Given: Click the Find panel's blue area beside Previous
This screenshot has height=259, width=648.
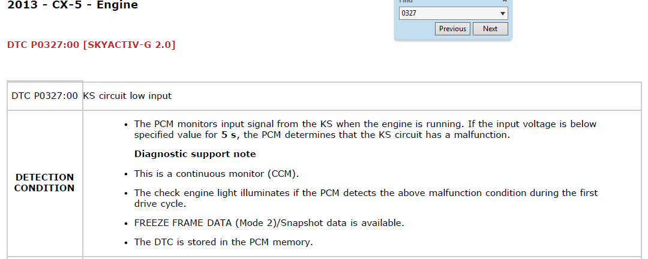Looking at the screenshot, I should (x=414, y=29).
